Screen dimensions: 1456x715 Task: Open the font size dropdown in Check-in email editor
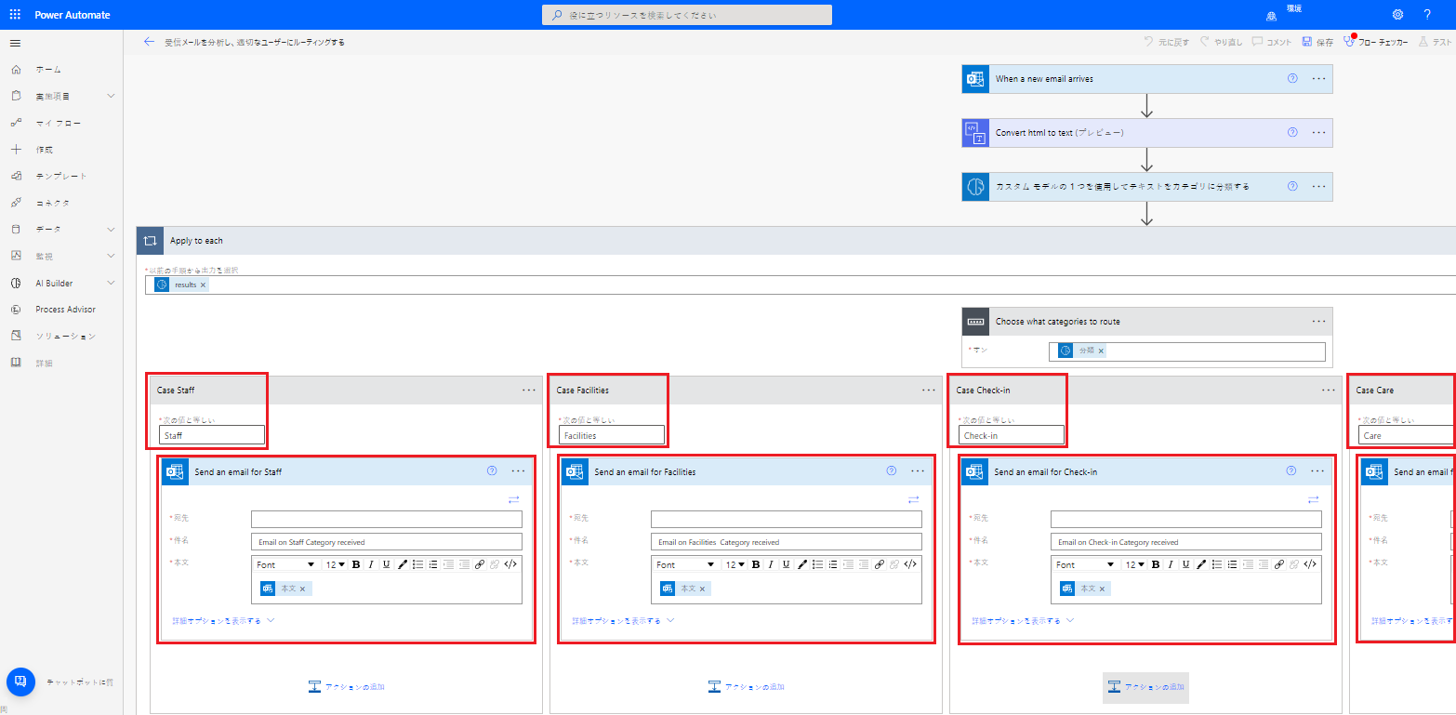[x=1134, y=563]
